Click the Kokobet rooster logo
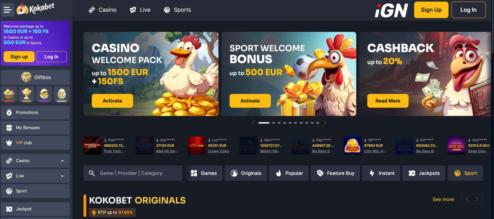Image resolution: width=494 pixels, height=219 pixels. tap(36, 9)
